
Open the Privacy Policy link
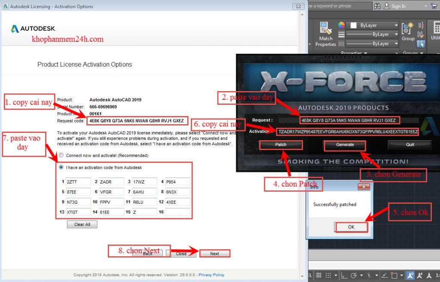(x=211, y=275)
